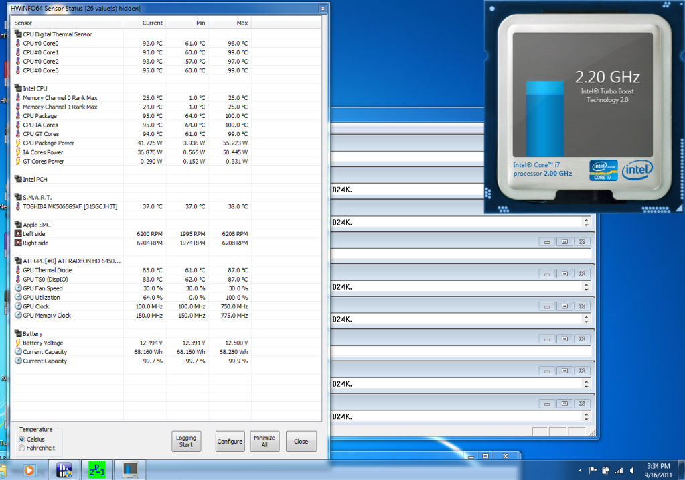Screen dimensions: 685x480
Task: Show hidden tray icons arrow
Action: 580,471
